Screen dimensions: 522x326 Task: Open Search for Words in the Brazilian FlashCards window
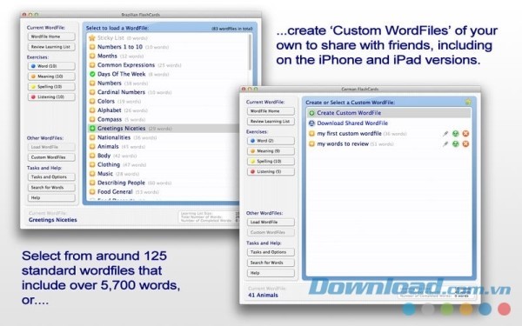[x=51, y=187]
